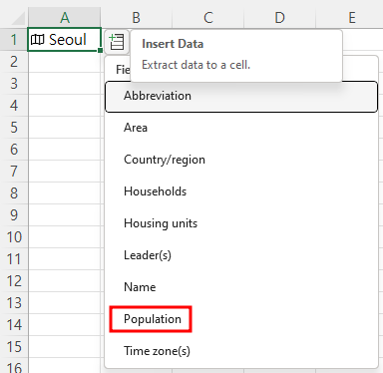Select row 3 header
383x373 pixels.
click(14, 84)
